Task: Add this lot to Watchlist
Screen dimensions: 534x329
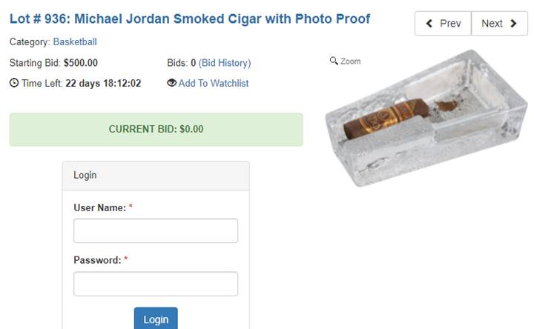Action: point(214,83)
